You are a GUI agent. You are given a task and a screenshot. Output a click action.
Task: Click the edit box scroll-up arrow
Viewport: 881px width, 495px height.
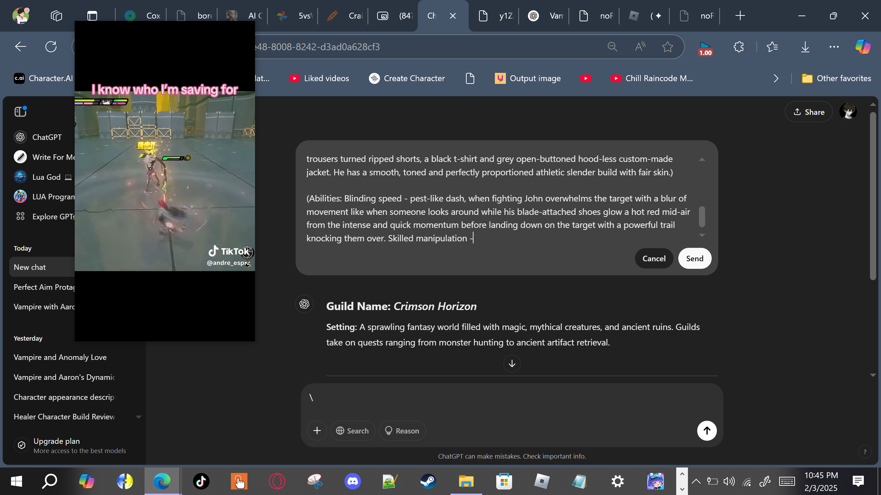click(702, 159)
